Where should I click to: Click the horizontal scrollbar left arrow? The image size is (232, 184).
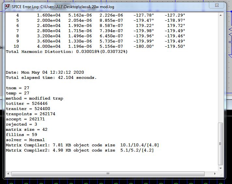pyautogui.click(x=8, y=174)
